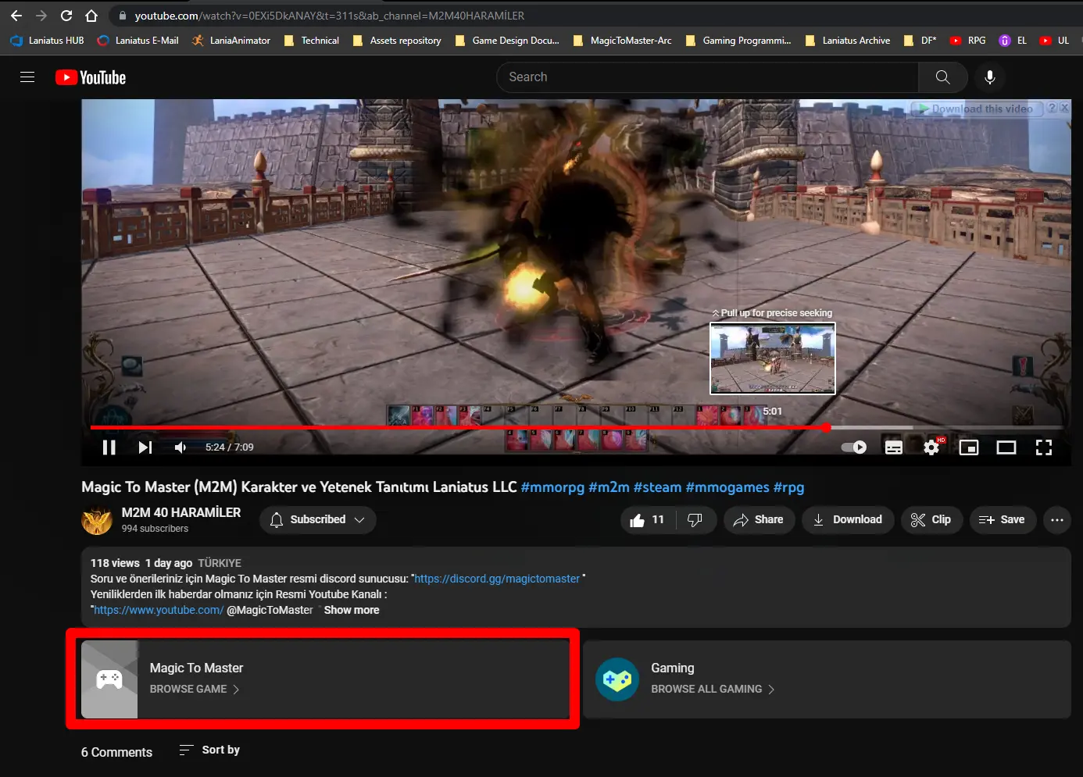
Task: Click the #mmogames hashtag
Action: click(x=727, y=487)
